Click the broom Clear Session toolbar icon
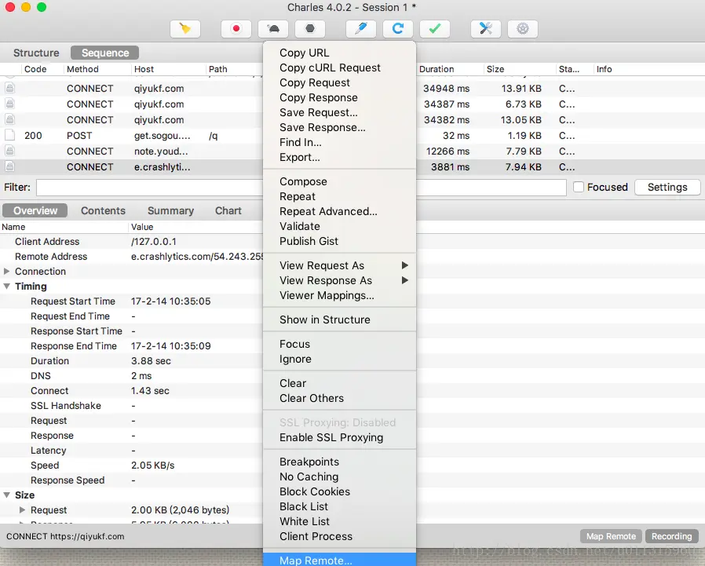705x566 pixels. [x=184, y=29]
